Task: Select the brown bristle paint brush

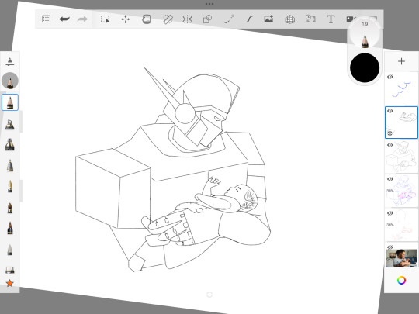Action: tap(10, 208)
